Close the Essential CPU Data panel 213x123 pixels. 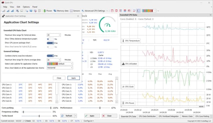point(211,15)
